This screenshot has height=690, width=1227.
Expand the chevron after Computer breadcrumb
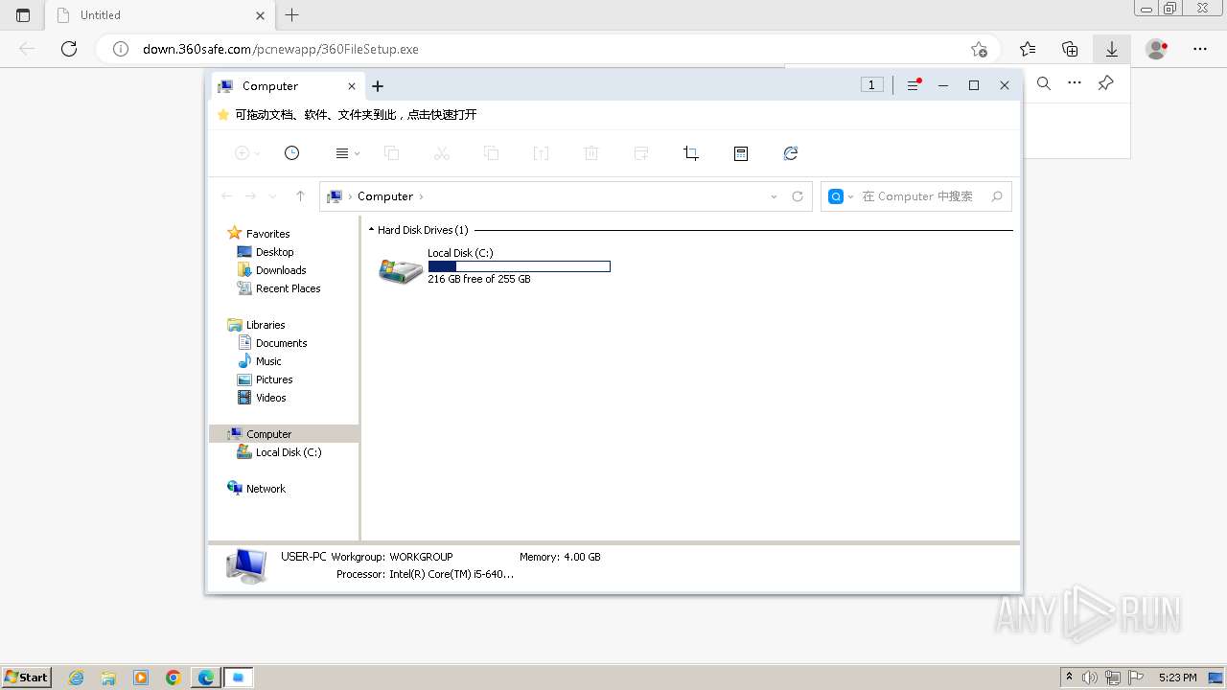[x=421, y=196]
